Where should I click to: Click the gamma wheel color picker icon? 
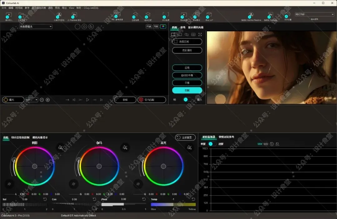coord(125,147)
